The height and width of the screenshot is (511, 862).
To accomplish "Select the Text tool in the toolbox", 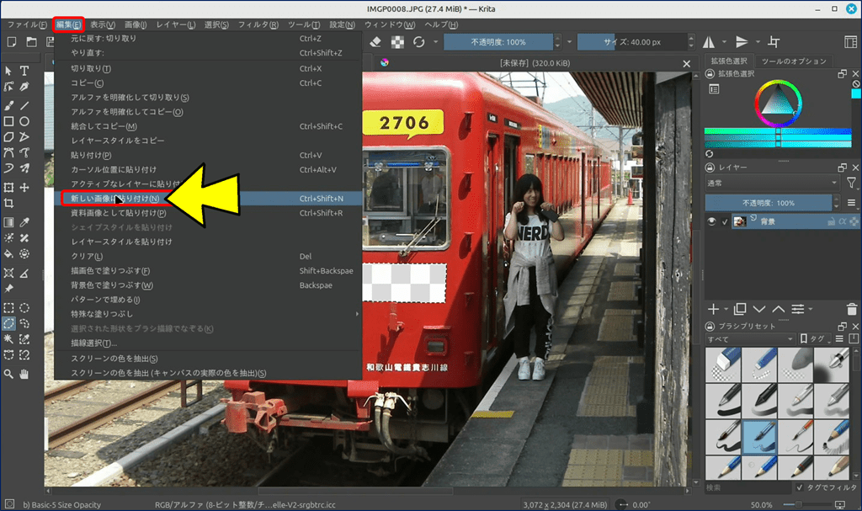I will [24, 71].
